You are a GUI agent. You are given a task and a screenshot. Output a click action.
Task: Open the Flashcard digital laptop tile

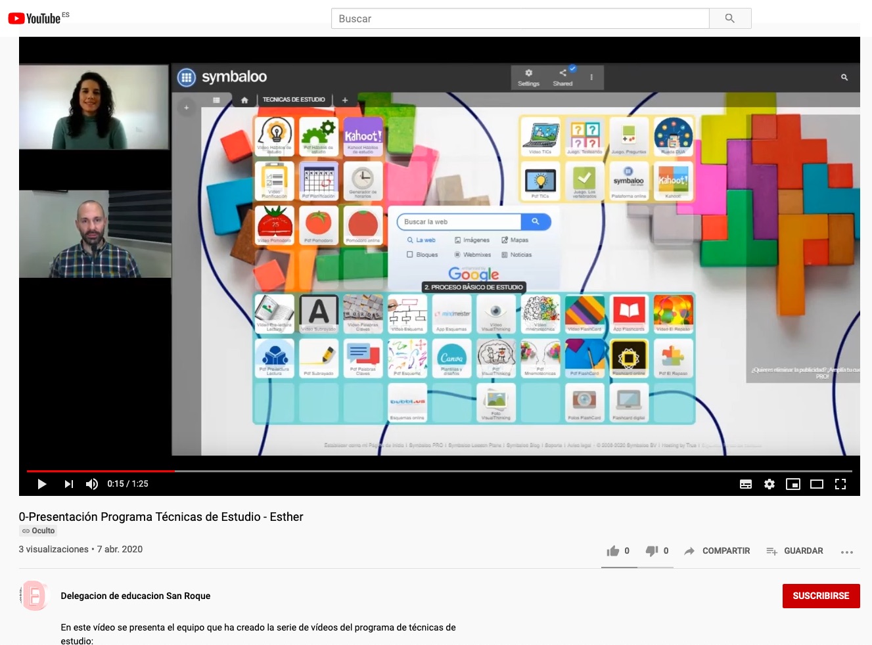click(x=630, y=403)
